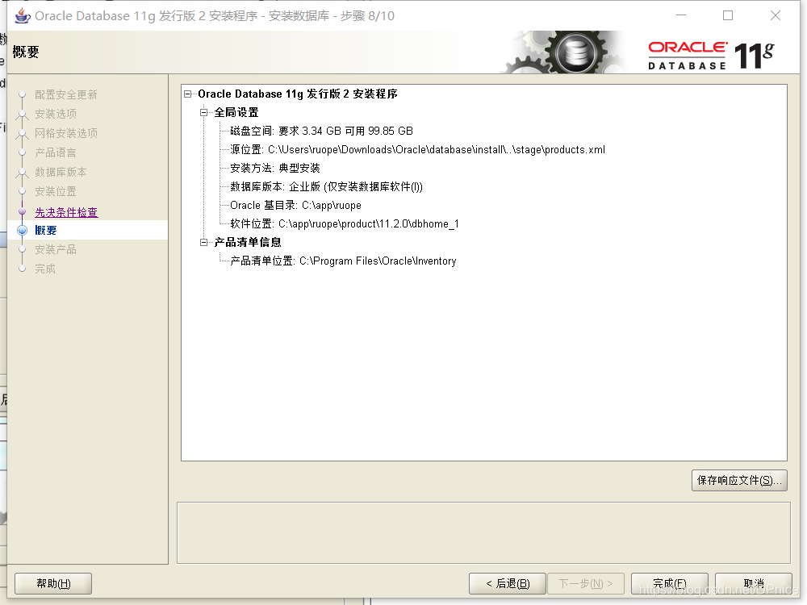Image resolution: width=807 pixels, height=605 pixels.
Task: Maximize the Oracle installer window
Action: pyautogui.click(x=728, y=15)
